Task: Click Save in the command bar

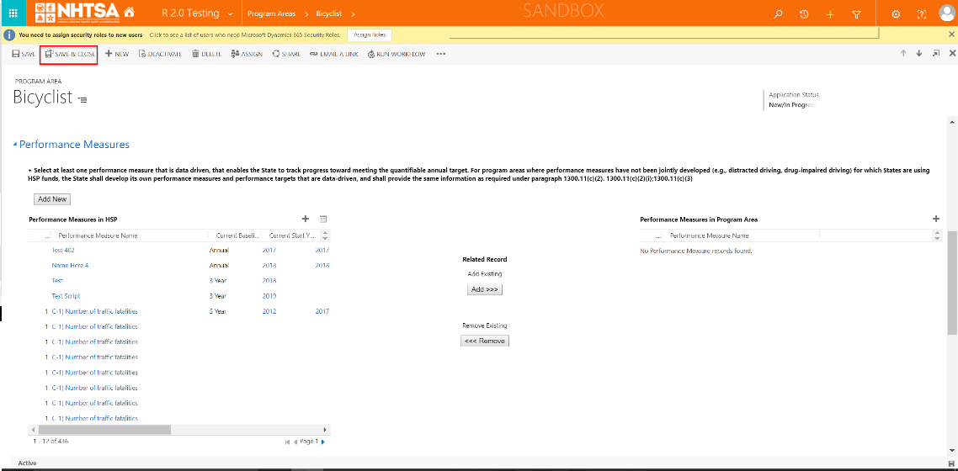Action: pyautogui.click(x=24, y=54)
